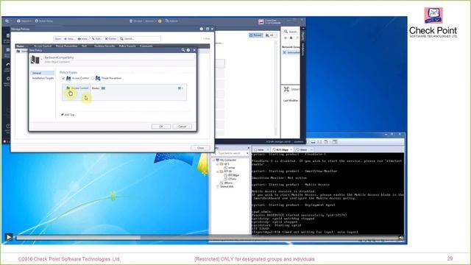
Task: Click the back arrow in objects panel
Action: 286,38
